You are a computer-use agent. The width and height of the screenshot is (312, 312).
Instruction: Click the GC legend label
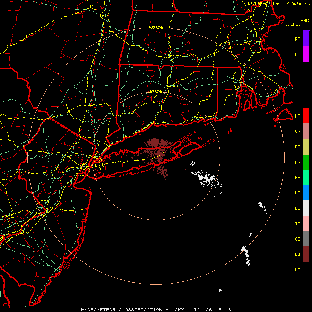(297, 239)
